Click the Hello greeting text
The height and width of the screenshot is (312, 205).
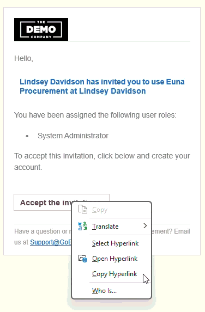point(23,58)
